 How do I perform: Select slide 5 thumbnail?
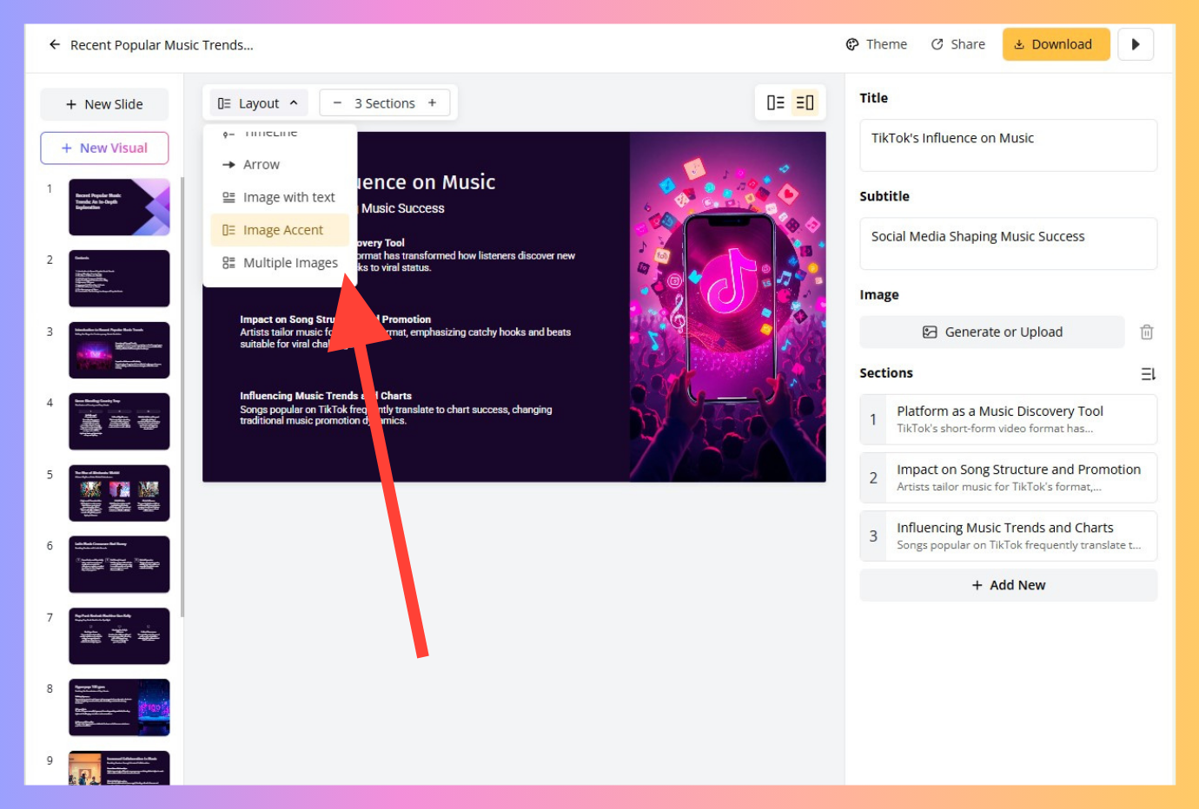(x=119, y=493)
